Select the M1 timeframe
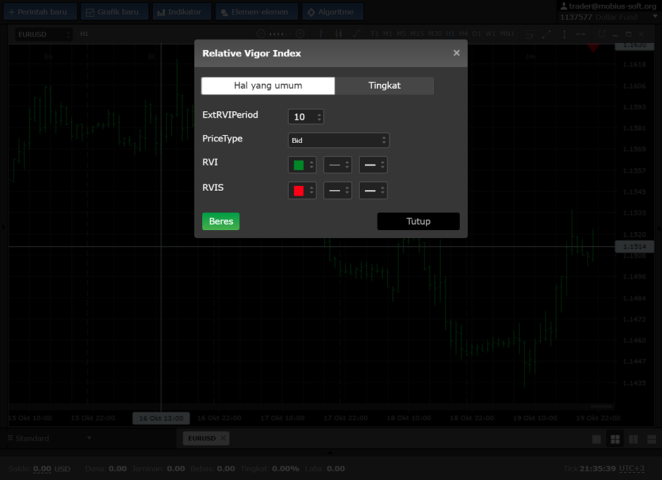This screenshot has height=480, width=662. coord(387,34)
